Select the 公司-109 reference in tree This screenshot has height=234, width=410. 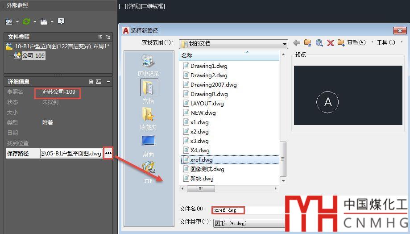click(x=33, y=56)
